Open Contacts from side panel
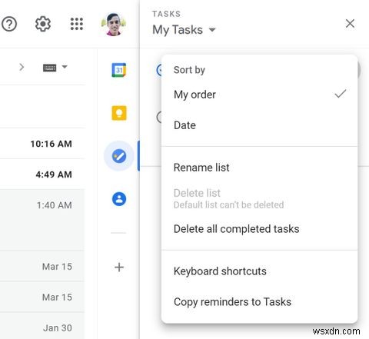This screenshot has width=369, height=339. [x=119, y=199]
